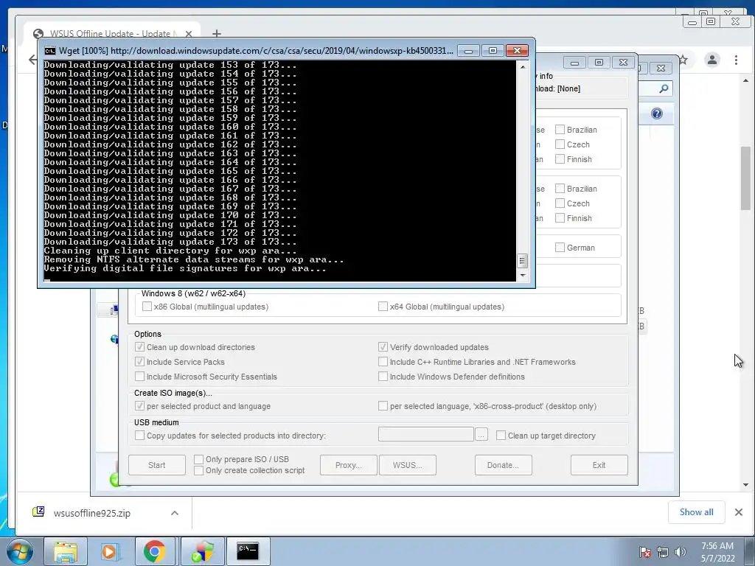
Task: Launch Windows Media Player taskbar icon
Action: pyautogui.click(x=109, y=551)
